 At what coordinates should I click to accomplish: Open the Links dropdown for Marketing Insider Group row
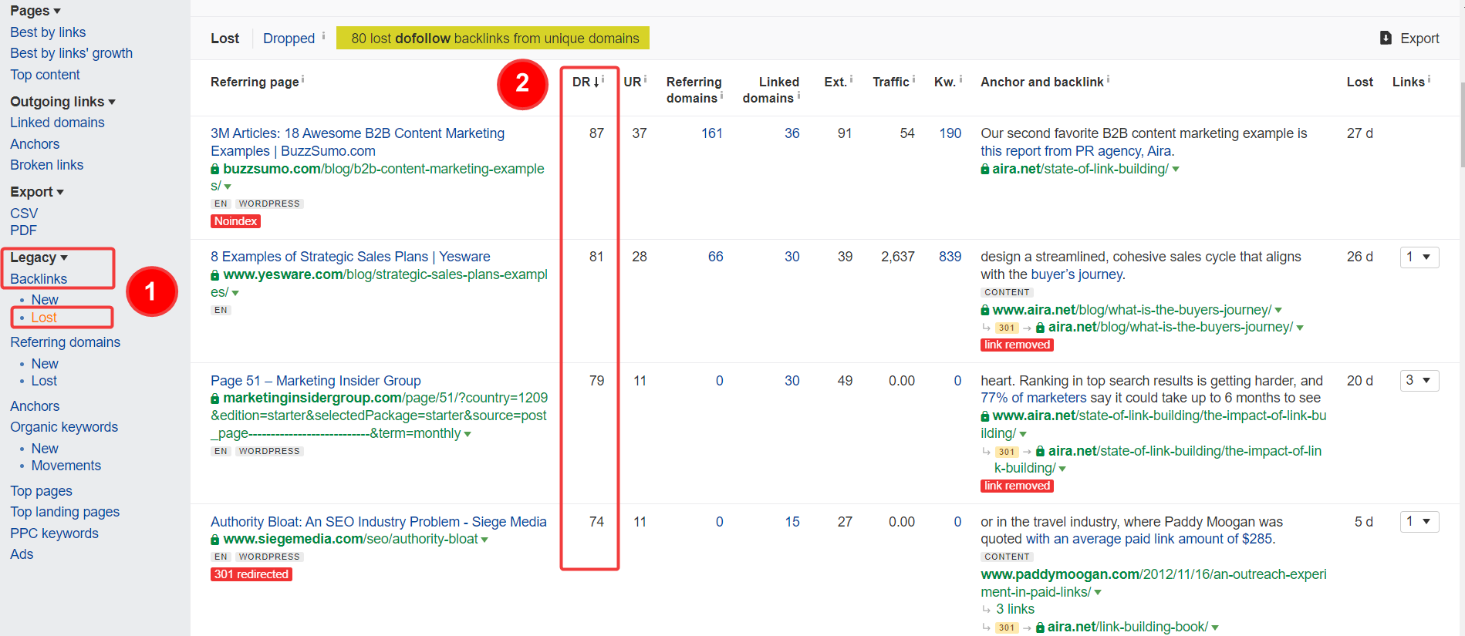[x=1419, y=380]
